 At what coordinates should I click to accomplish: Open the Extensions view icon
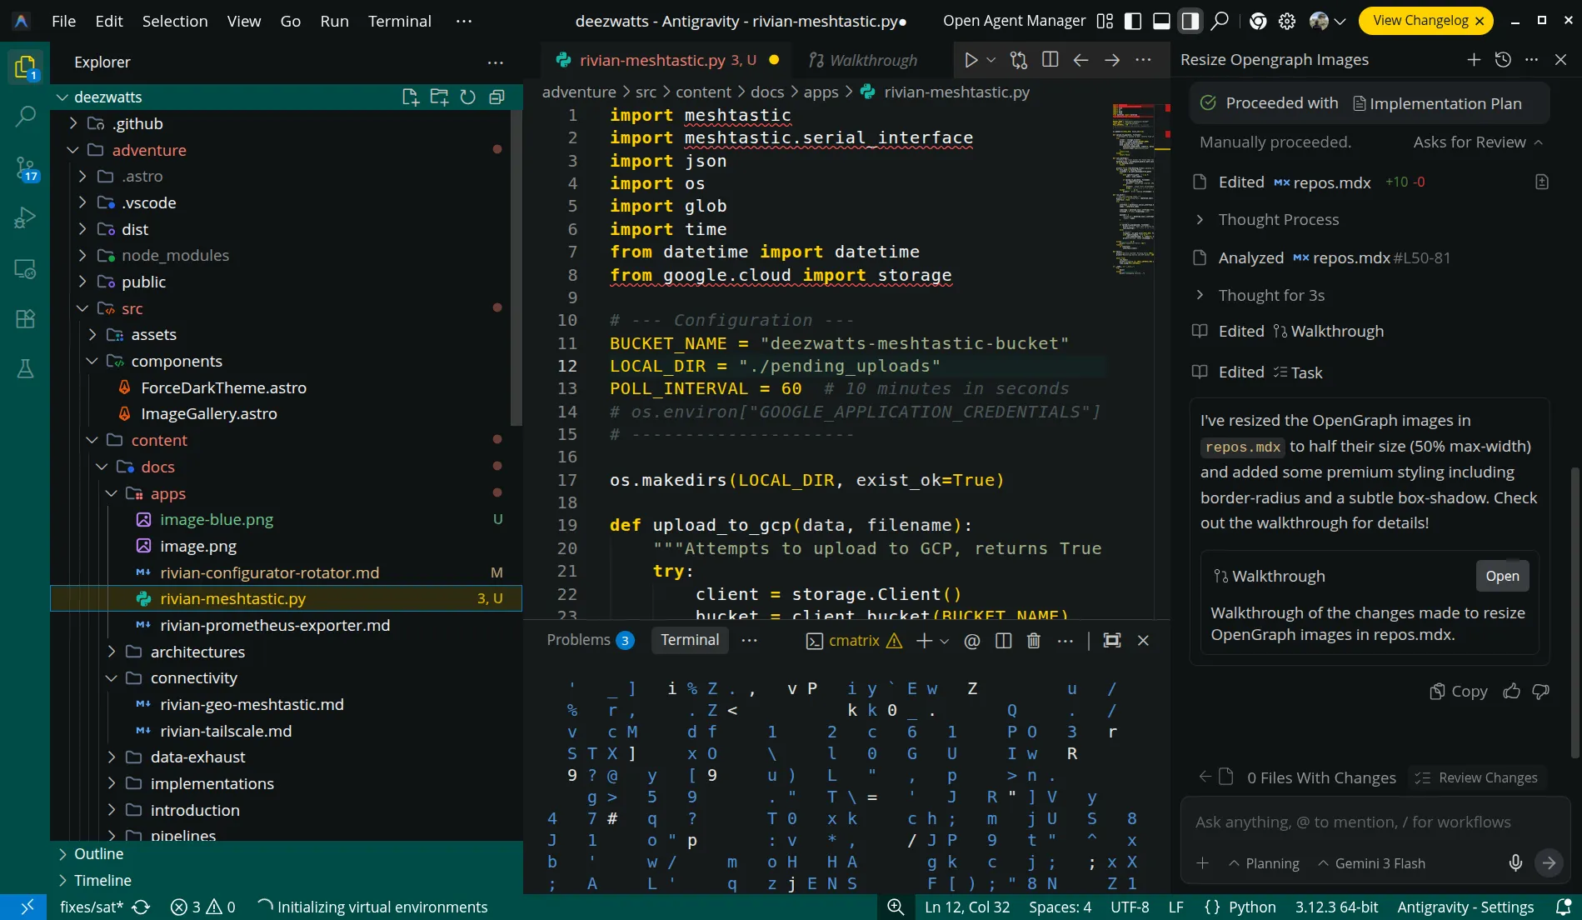[x=25, y=318]
